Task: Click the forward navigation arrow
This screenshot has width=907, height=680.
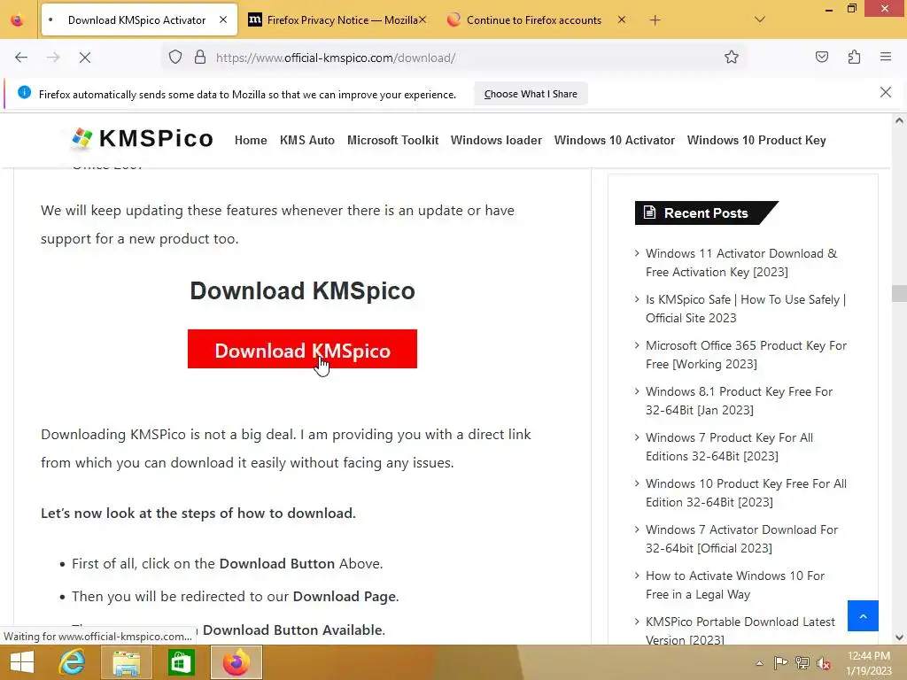Action: point(53,58)
